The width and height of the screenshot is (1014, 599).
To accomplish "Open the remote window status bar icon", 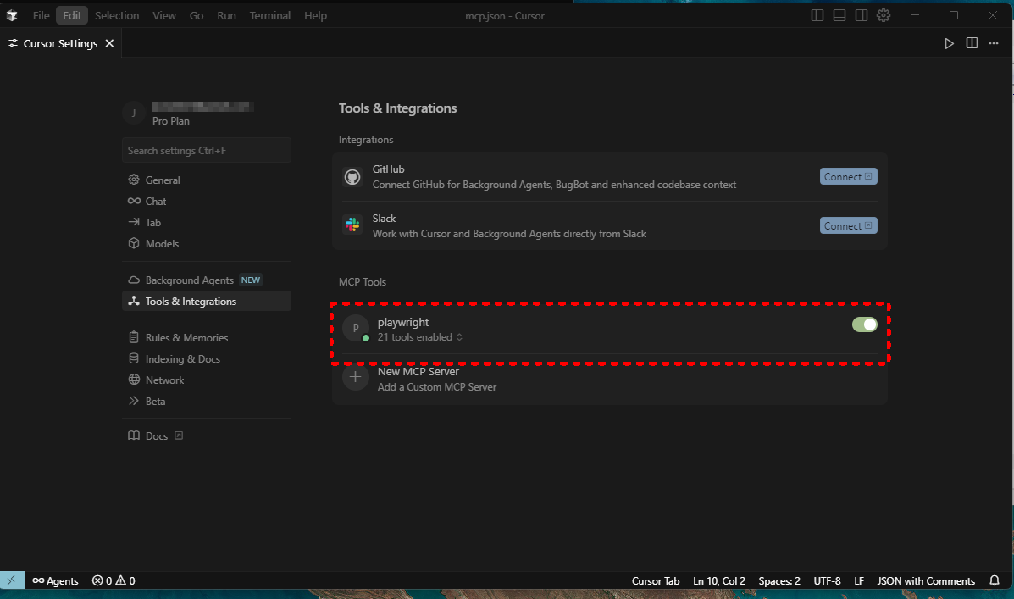I will point(13,580).
